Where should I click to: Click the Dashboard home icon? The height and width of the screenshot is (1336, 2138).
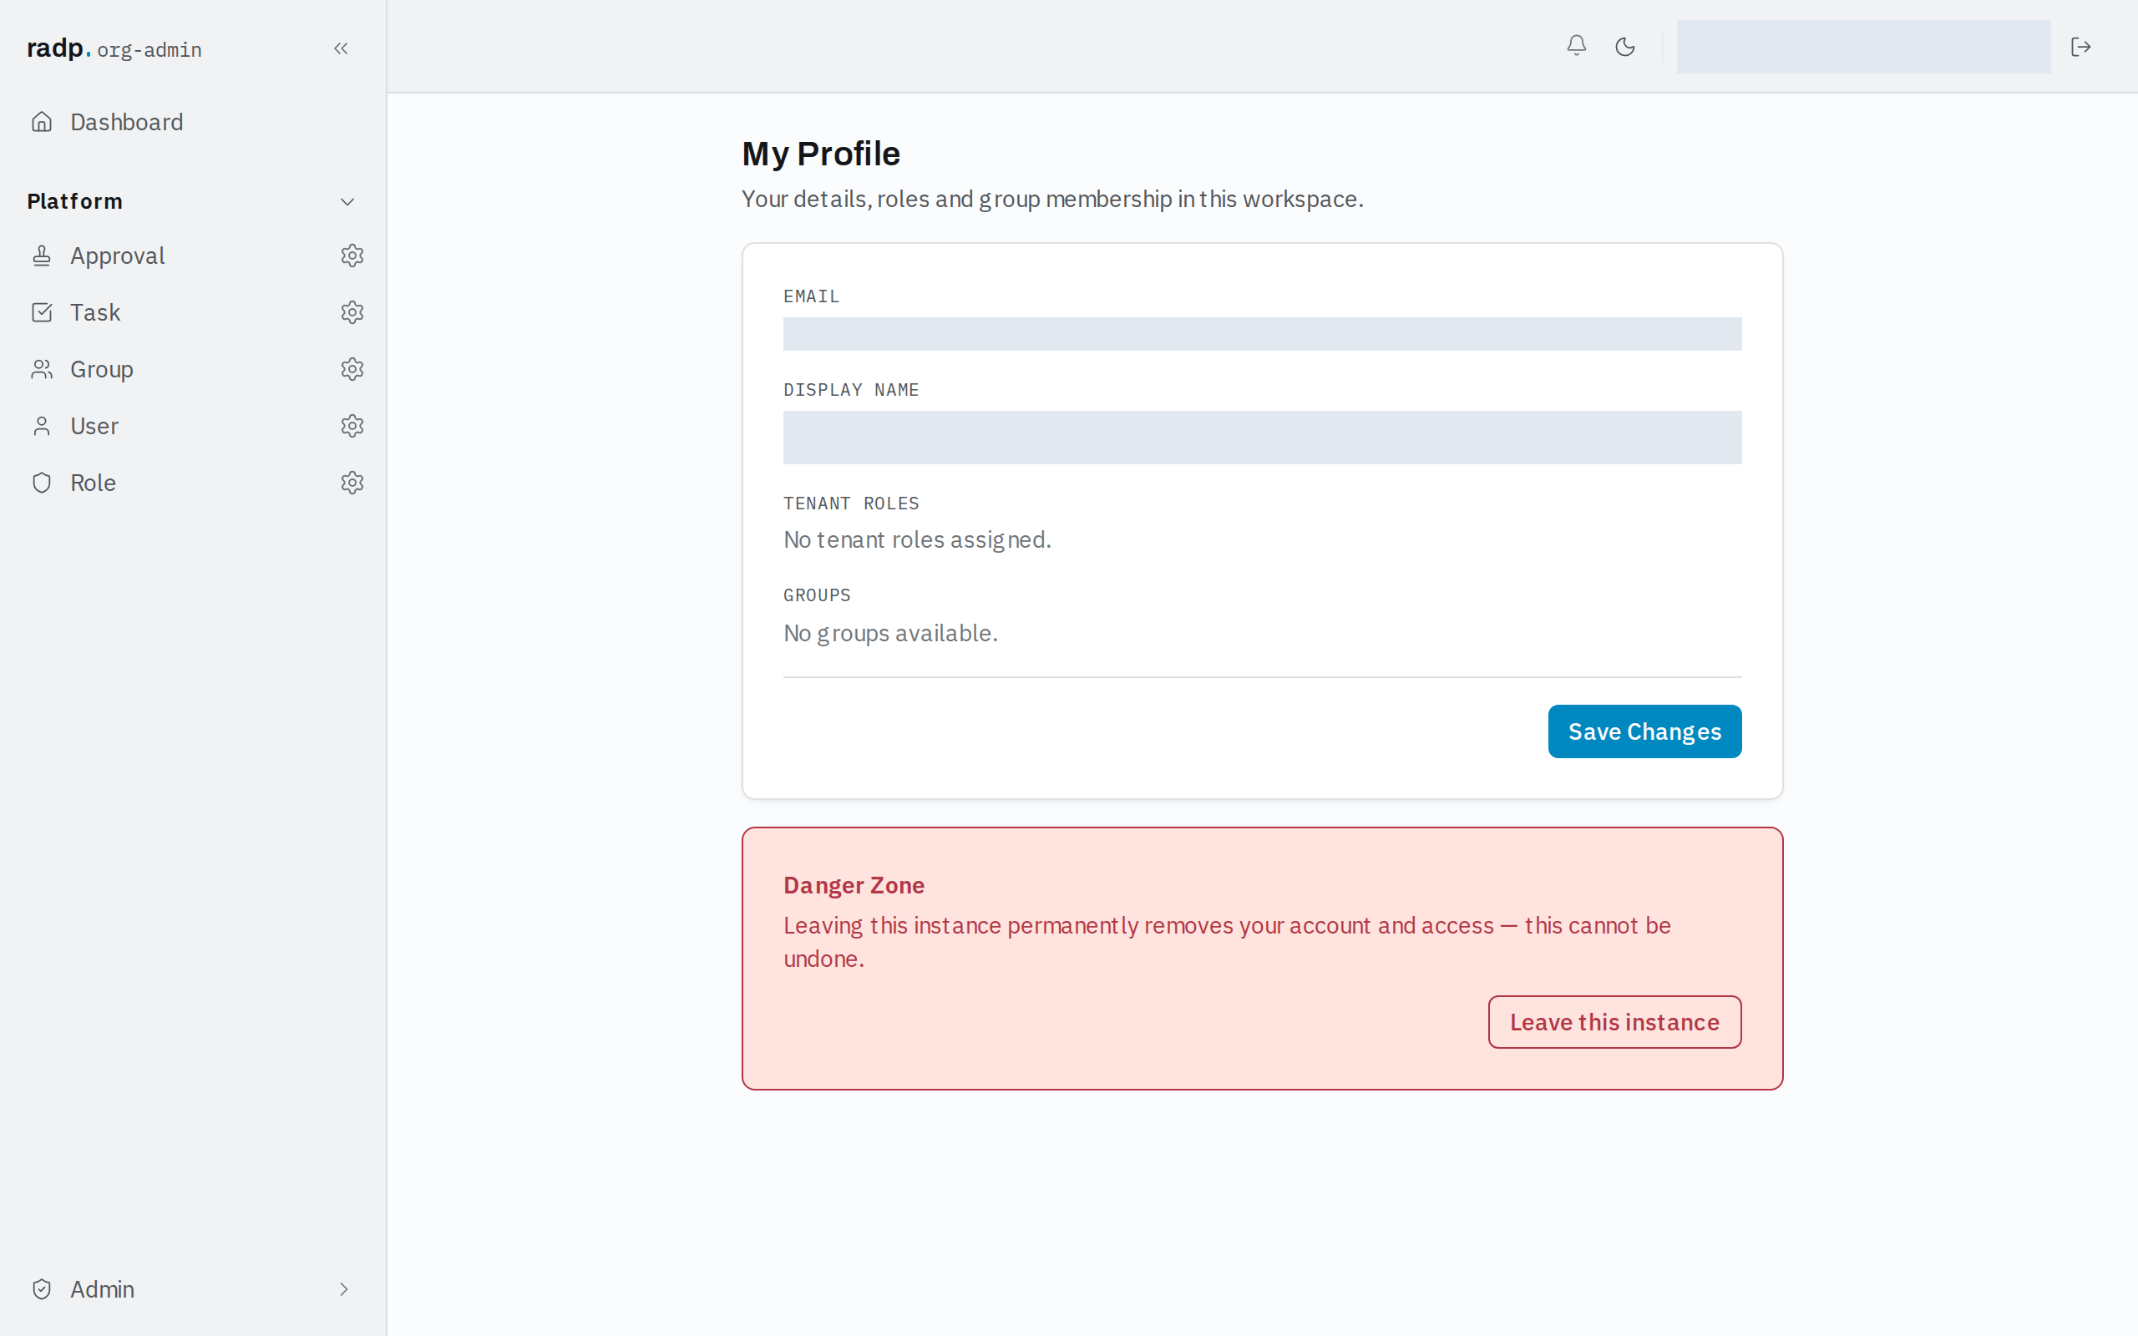42,122
